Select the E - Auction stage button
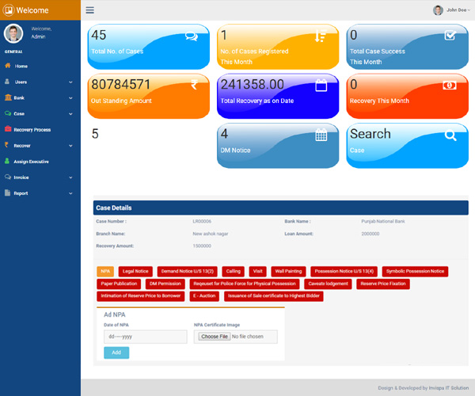475x396 pixels. (x=204, y=295)
